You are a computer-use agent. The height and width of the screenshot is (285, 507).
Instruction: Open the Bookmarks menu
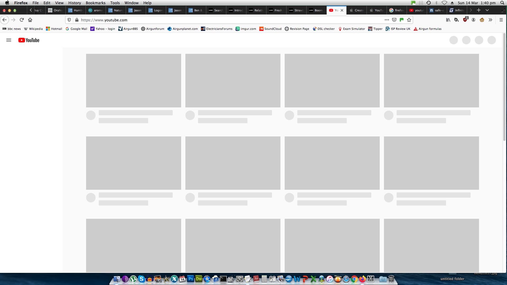tap(95, 3)
